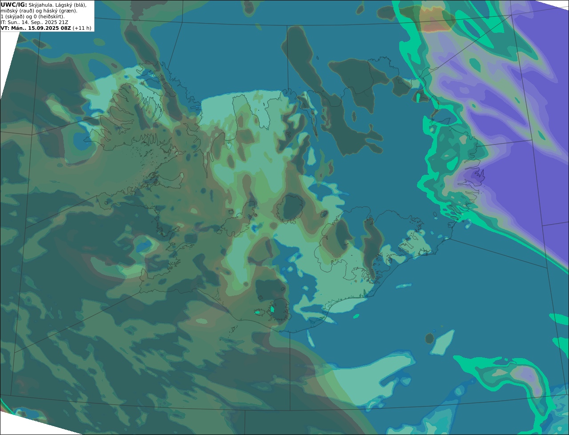Image resolution: width=569 pixels, height=435 pixels.
Task: Click the "IT: Sun.. 14. Sep.. 2025 21Z" line
Action: click(34, 22)
